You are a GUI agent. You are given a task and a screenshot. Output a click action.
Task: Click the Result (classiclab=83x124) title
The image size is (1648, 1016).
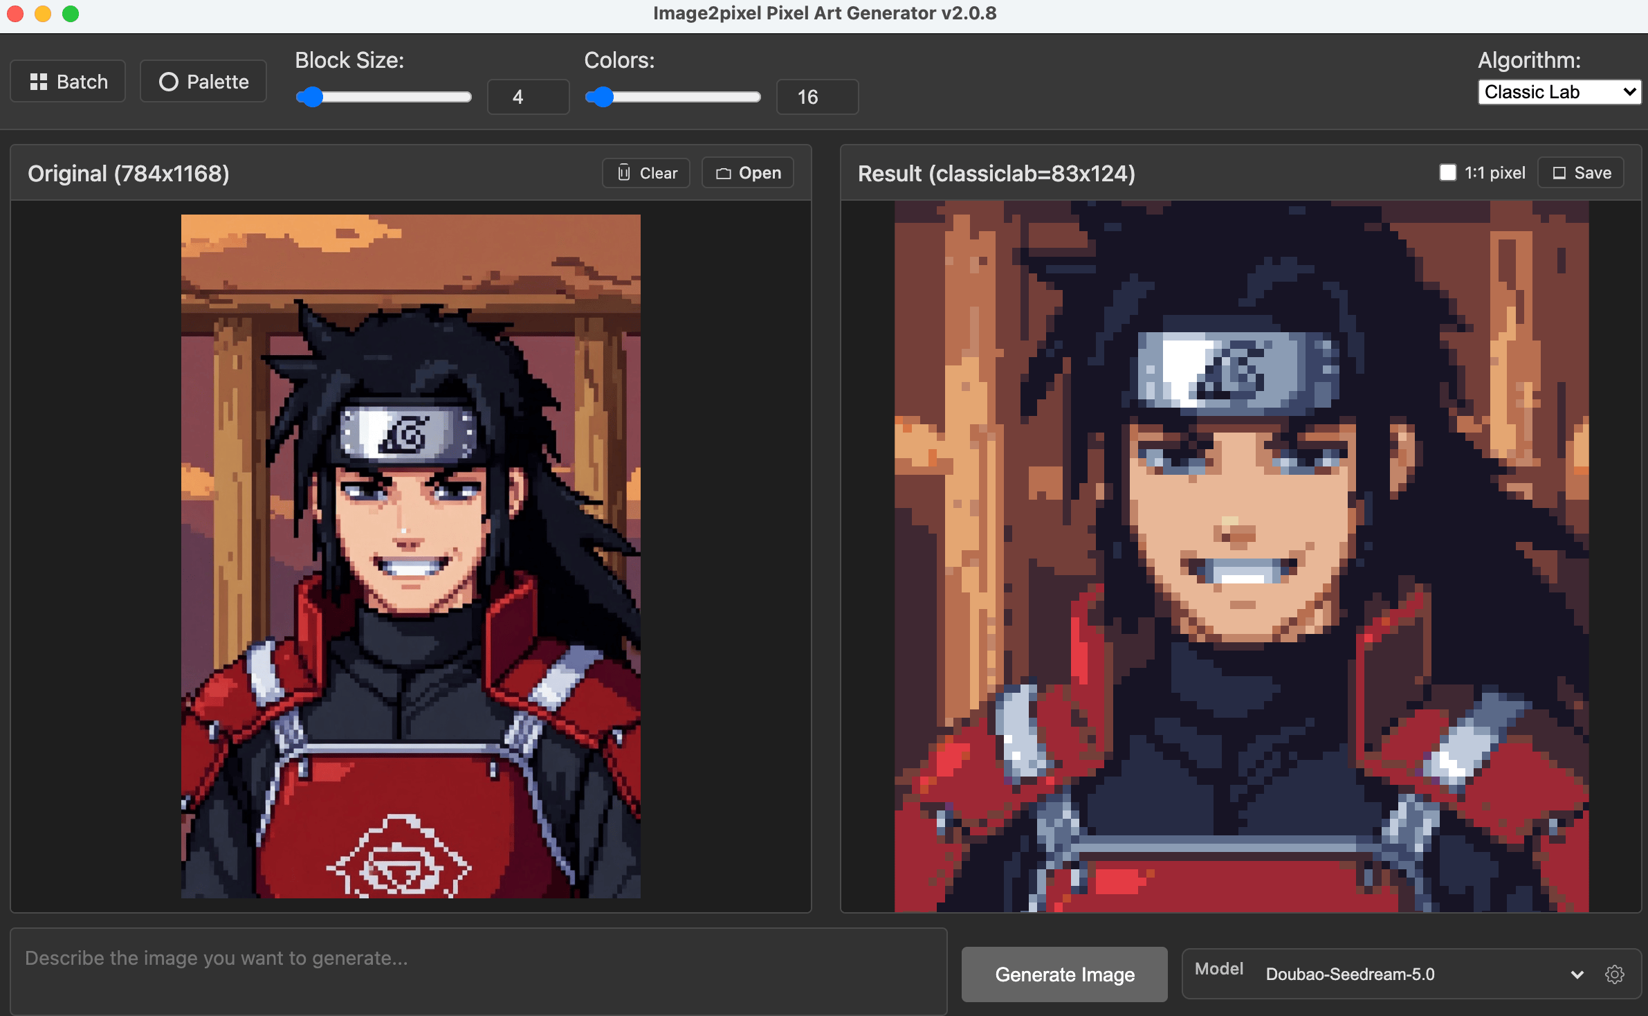997,173
